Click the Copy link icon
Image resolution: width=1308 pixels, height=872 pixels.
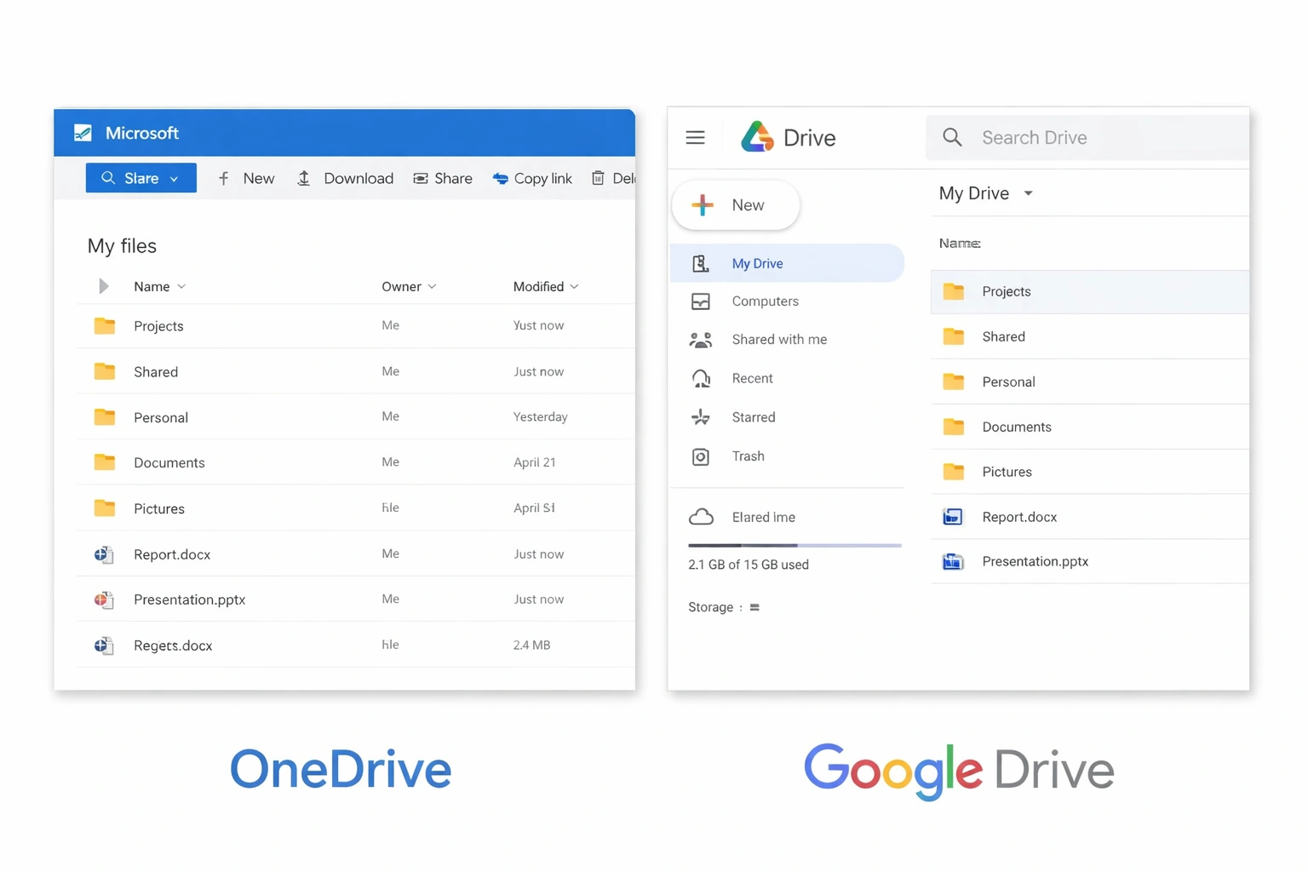click(501, 178)
